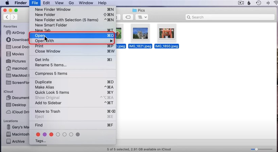Click the screen recording camera menu bar icon

(241, 3)
